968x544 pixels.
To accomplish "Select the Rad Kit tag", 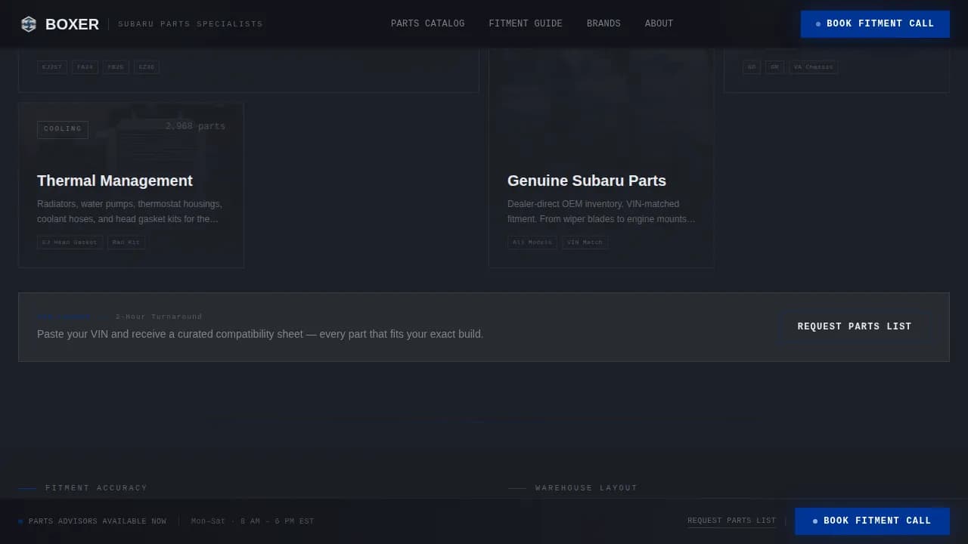I will 126,243.
